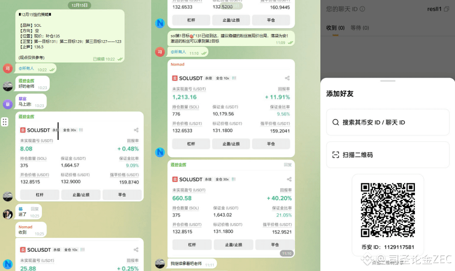Open avatar next to 好的老师 message
The width and height of the screenshot is (455, 271).
(8, 86)
